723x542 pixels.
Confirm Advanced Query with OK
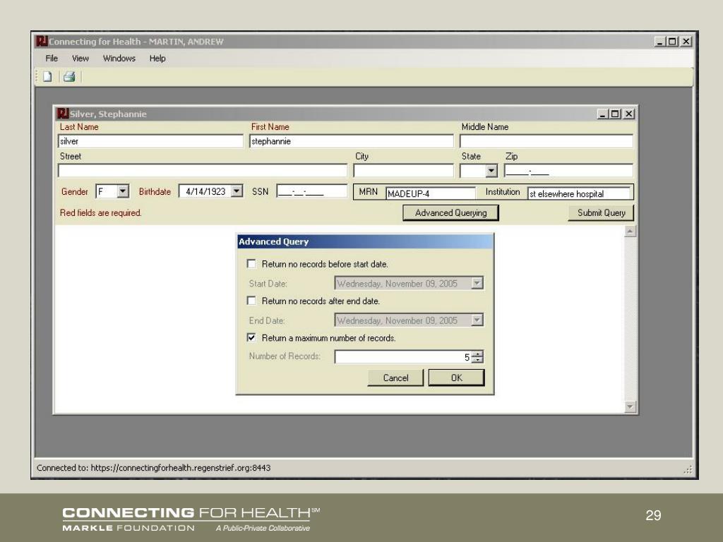point(457,378)
